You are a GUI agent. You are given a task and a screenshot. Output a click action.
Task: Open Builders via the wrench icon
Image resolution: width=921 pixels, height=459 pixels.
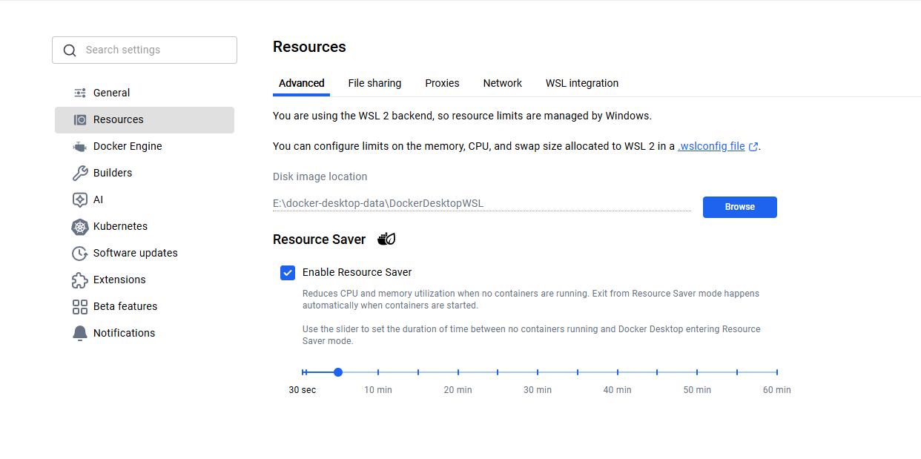tap(80, 173)
